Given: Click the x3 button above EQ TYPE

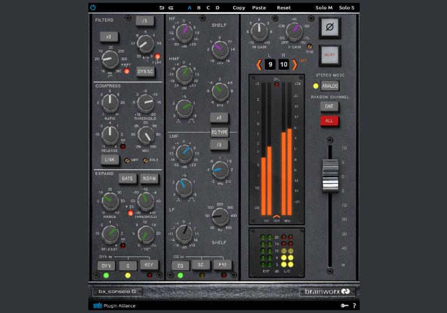Looking at the screenshot, I should point(219,118).
